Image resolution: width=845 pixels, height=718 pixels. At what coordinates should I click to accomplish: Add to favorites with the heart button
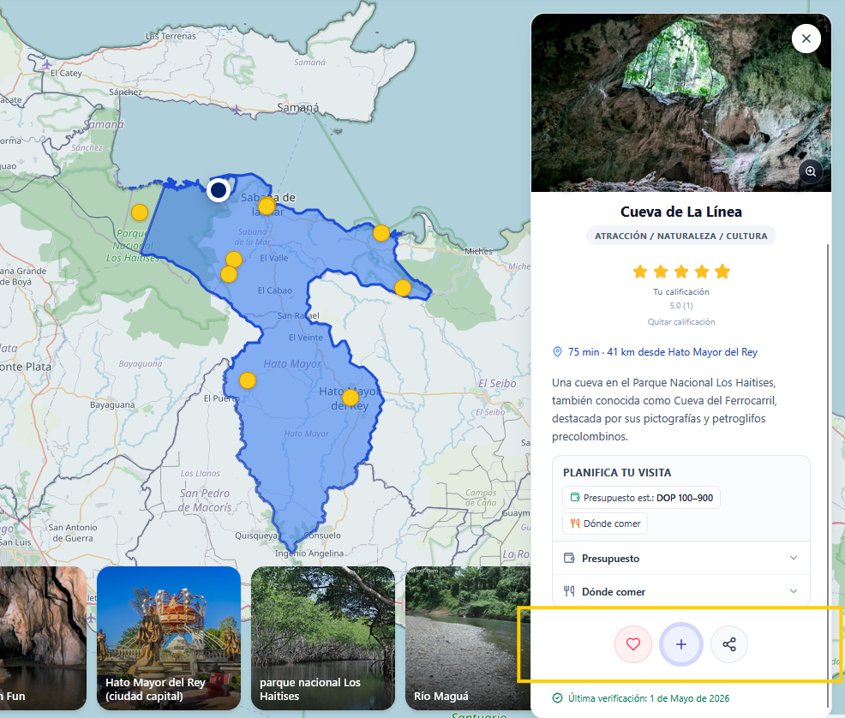(x=633, y=644)
